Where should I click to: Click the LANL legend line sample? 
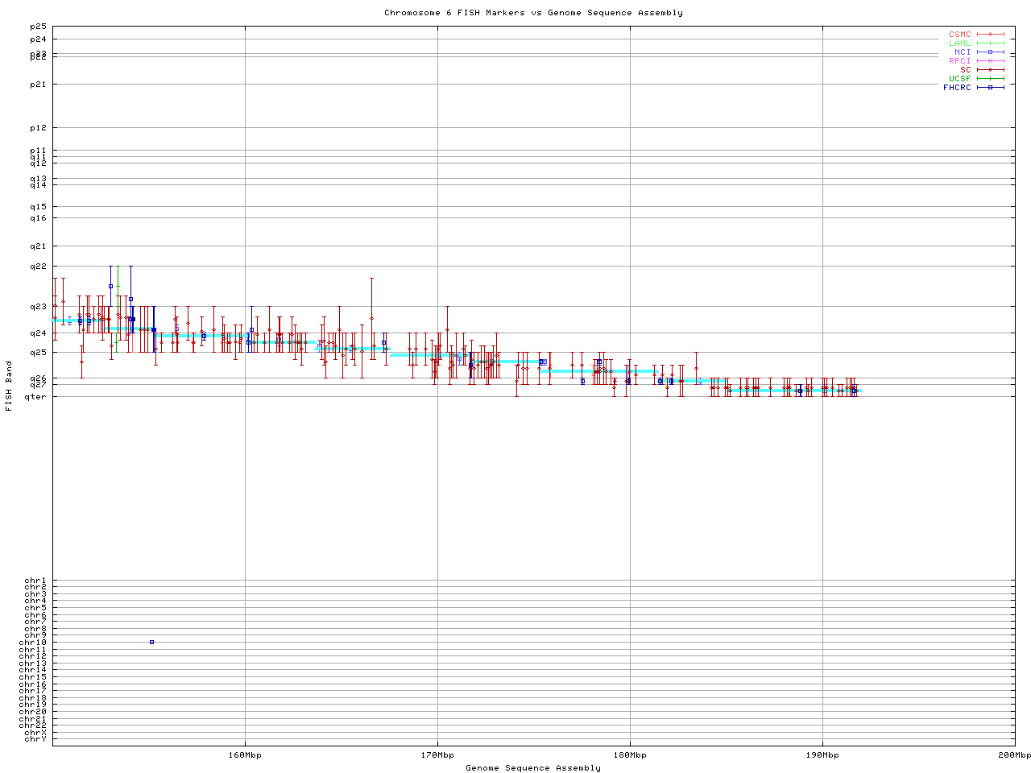990,43
